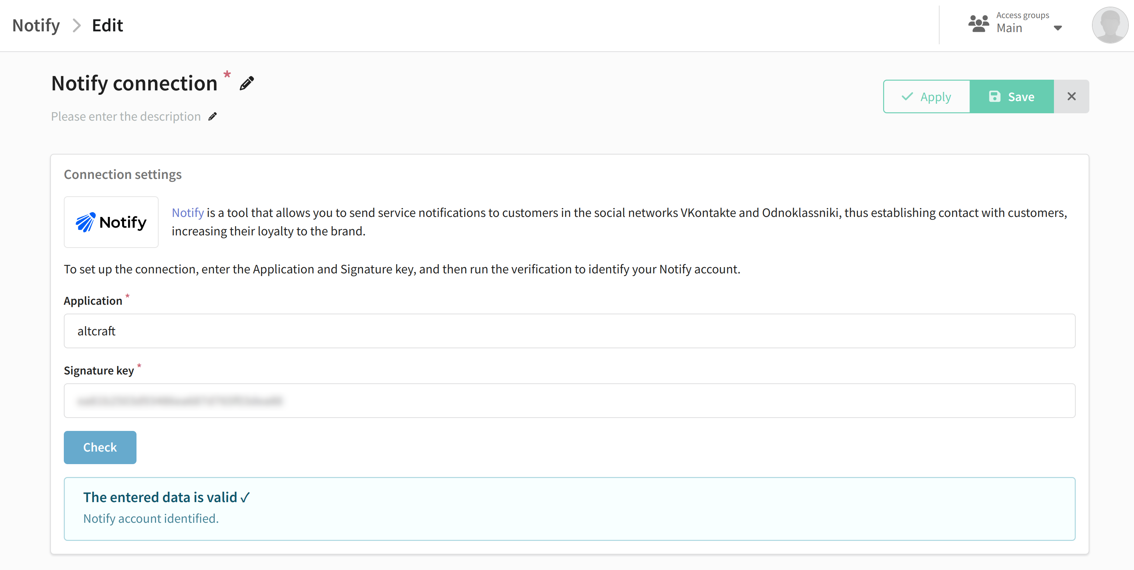Click the Connection settings heading
1134x570 pixels.
click(x=123, y=174)
